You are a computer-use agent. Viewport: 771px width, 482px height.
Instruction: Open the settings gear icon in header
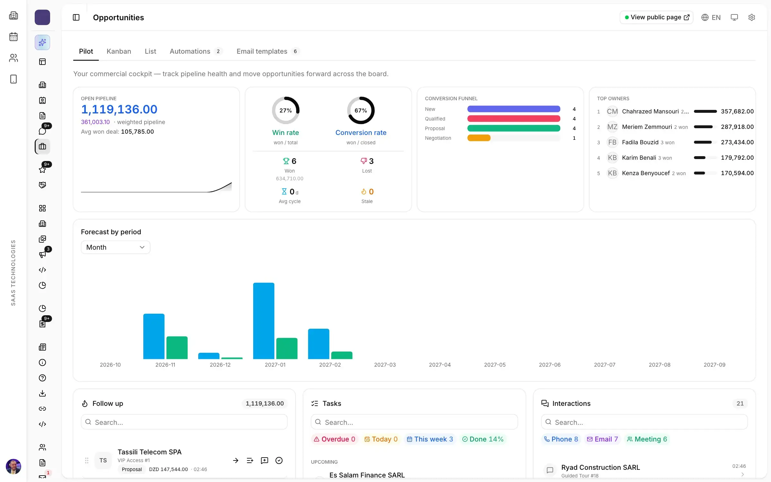[x=751, y=17]
